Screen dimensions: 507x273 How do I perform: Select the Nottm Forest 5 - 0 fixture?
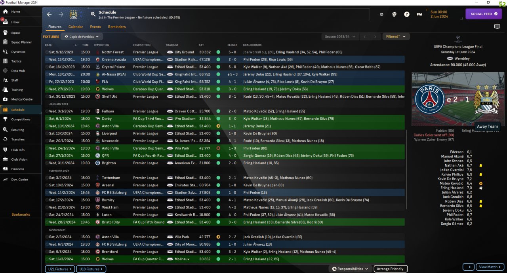click(x=225, y=52)
